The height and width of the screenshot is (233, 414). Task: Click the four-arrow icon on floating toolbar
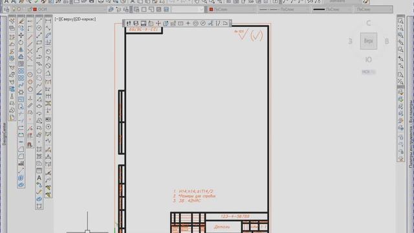[x=158, y=23]
